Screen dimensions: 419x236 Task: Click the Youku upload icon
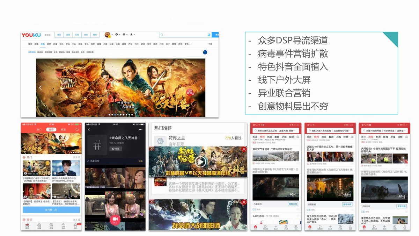132,35
